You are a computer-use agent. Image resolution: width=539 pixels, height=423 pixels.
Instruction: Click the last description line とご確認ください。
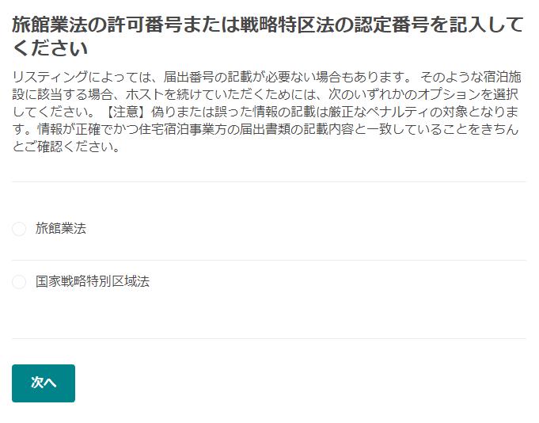point(66,147)
